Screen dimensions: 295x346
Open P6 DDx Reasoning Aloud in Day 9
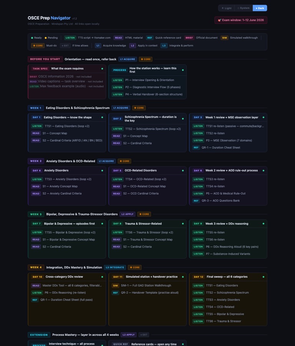[x=232, y=247]
